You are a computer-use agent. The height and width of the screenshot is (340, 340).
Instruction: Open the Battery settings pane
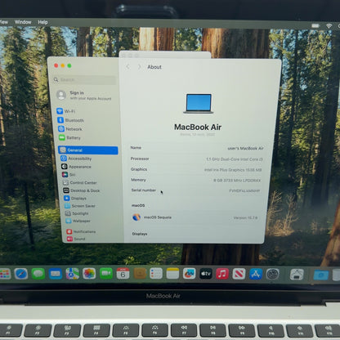pos(69,137)
